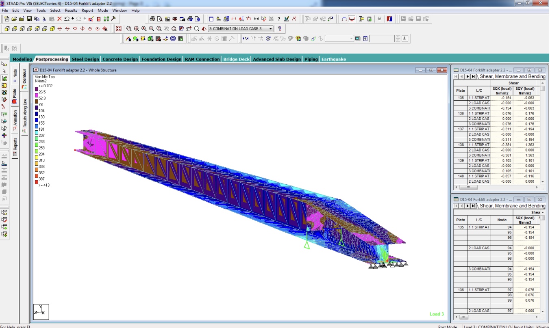The height and width of the screenshot is (328, 550).
Task: Click the Plate column header in upper table
Action: tap(460, 91)
